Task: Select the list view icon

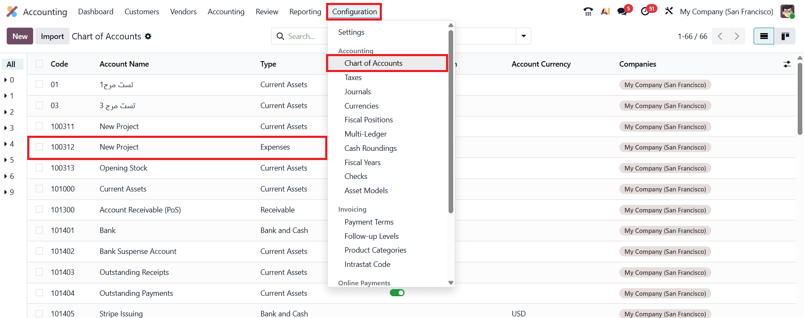Action: [x=763, y=36]
